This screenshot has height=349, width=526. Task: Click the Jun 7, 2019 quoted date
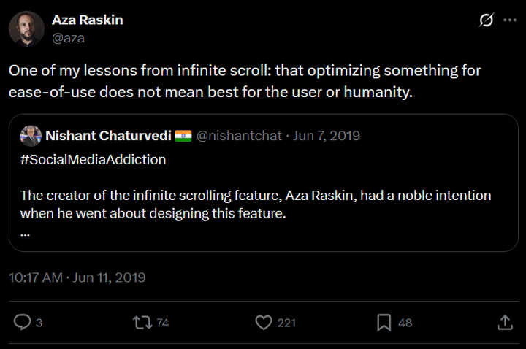327,136
